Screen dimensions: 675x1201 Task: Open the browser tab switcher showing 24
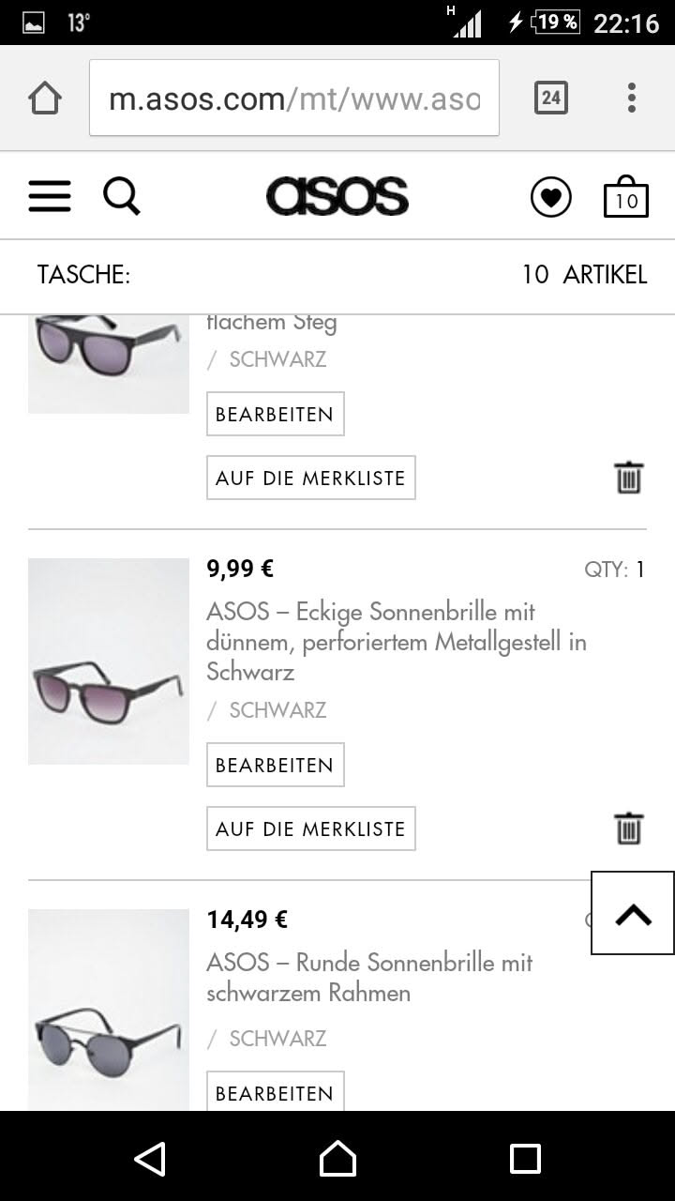pyautogui.click(x=550, y=98)
